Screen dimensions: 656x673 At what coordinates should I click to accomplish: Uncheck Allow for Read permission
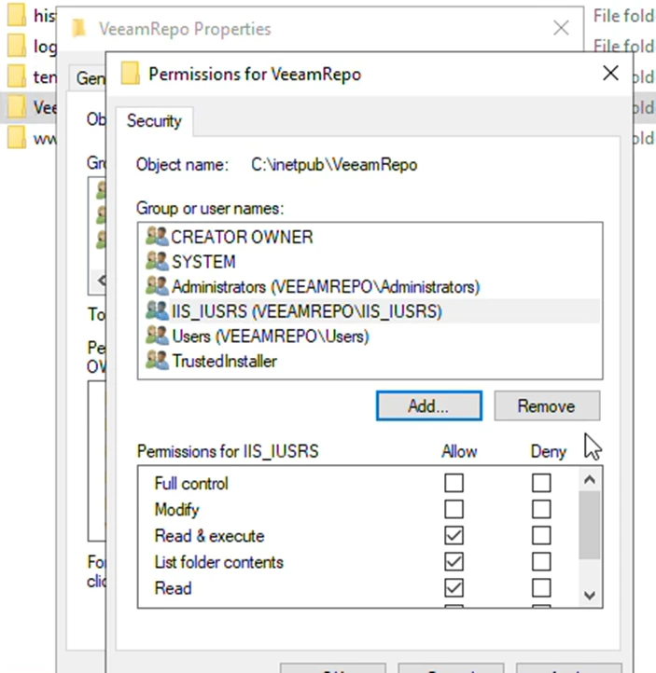point(454,588)
